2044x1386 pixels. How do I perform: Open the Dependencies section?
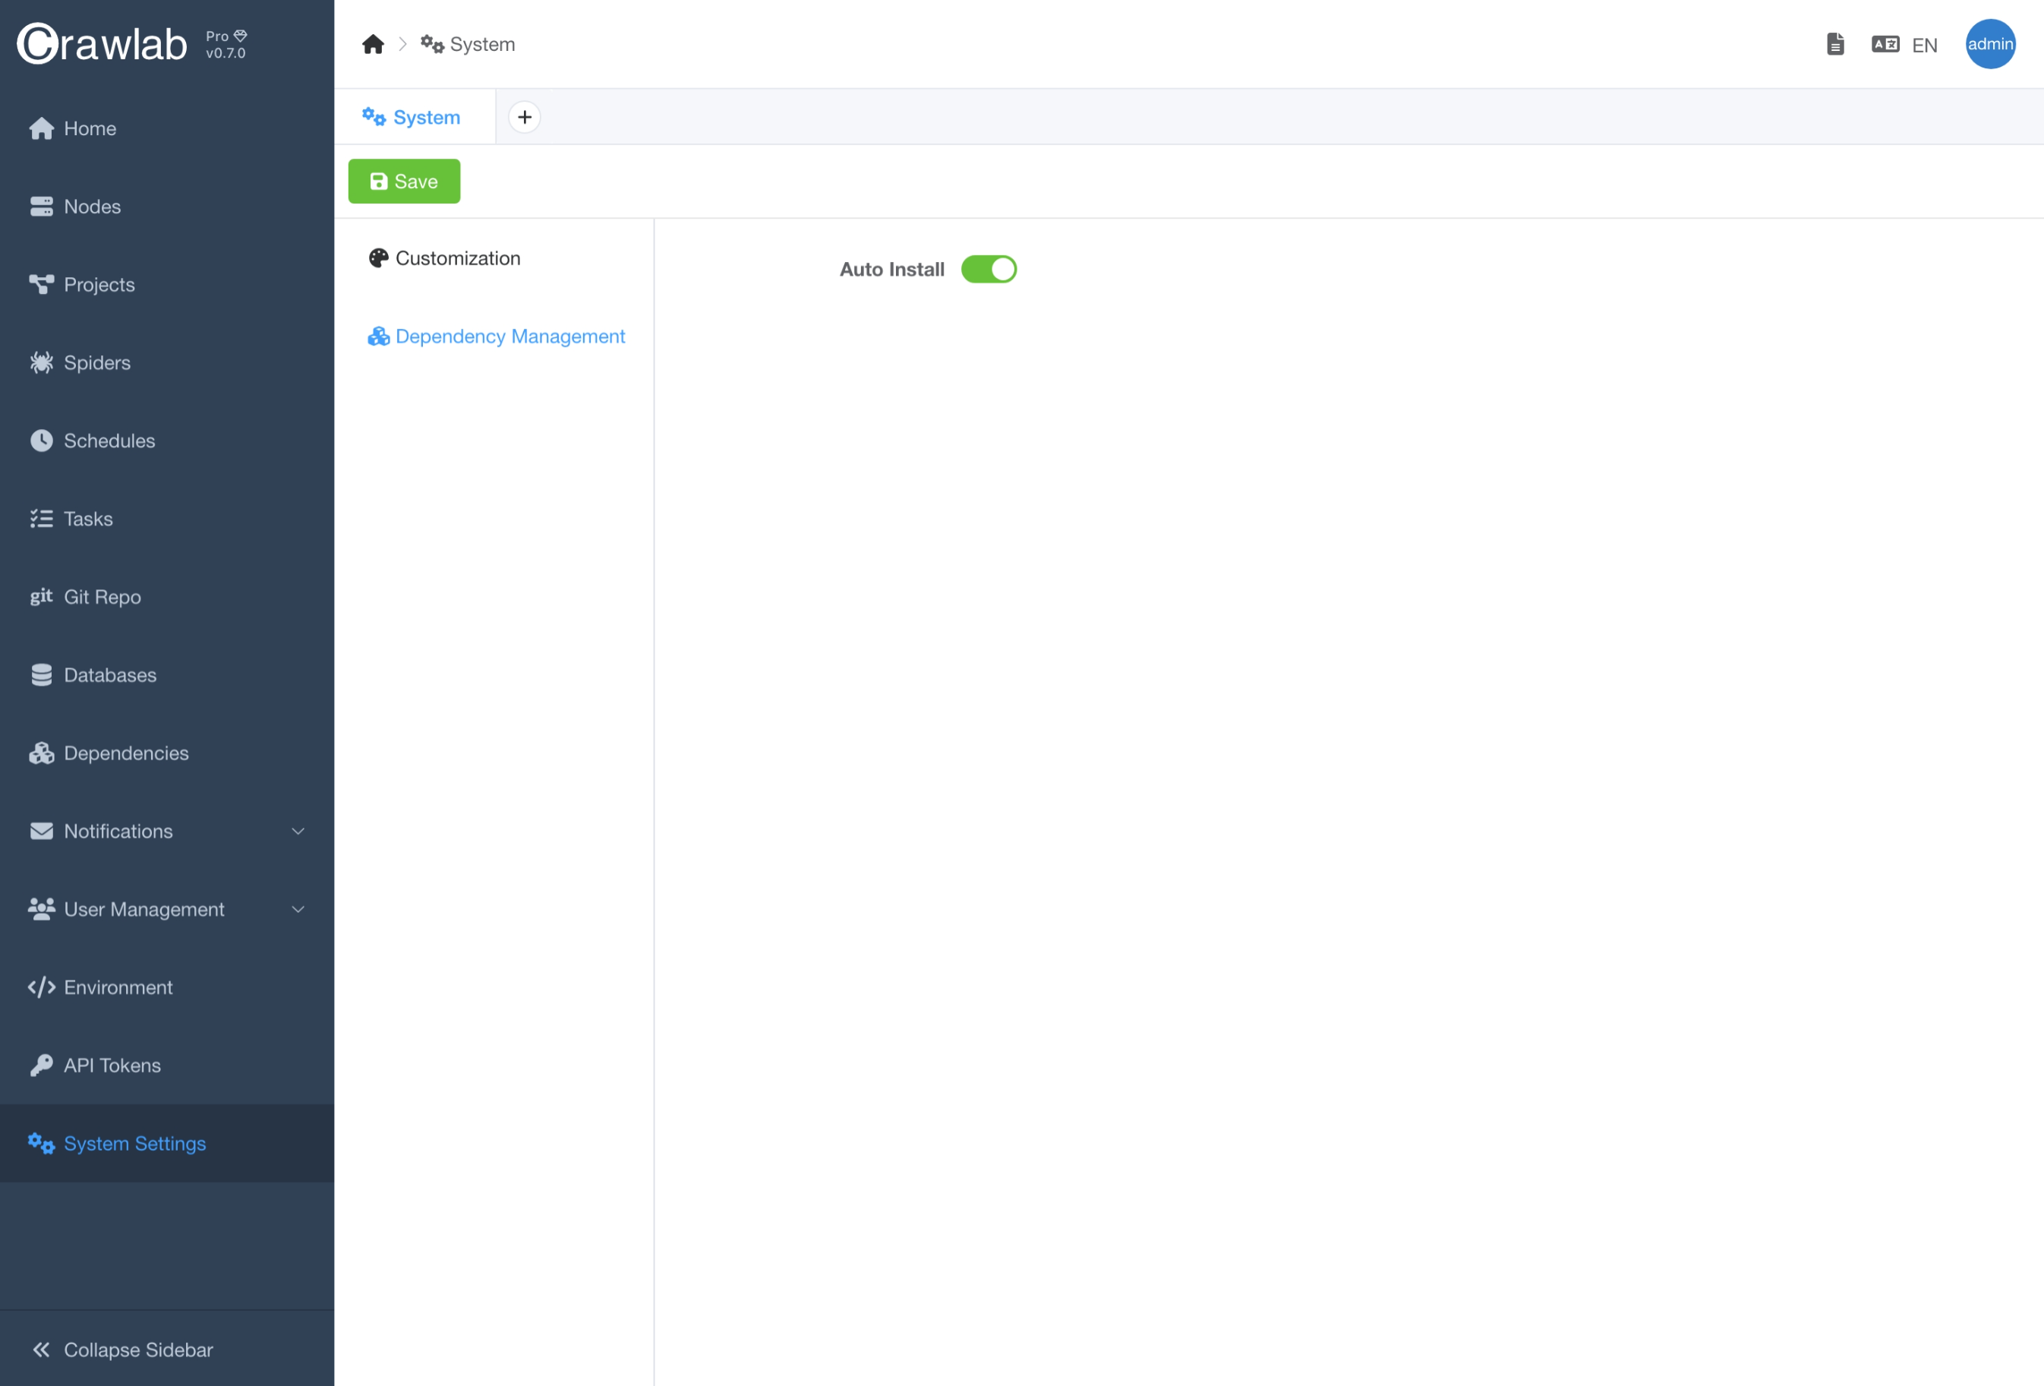click(126, 753)
